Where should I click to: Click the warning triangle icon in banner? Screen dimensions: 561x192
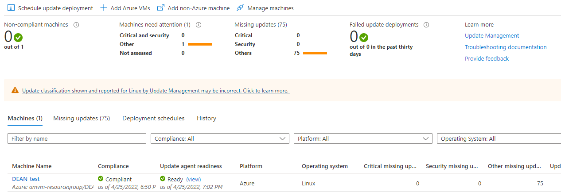click(15, 90)
